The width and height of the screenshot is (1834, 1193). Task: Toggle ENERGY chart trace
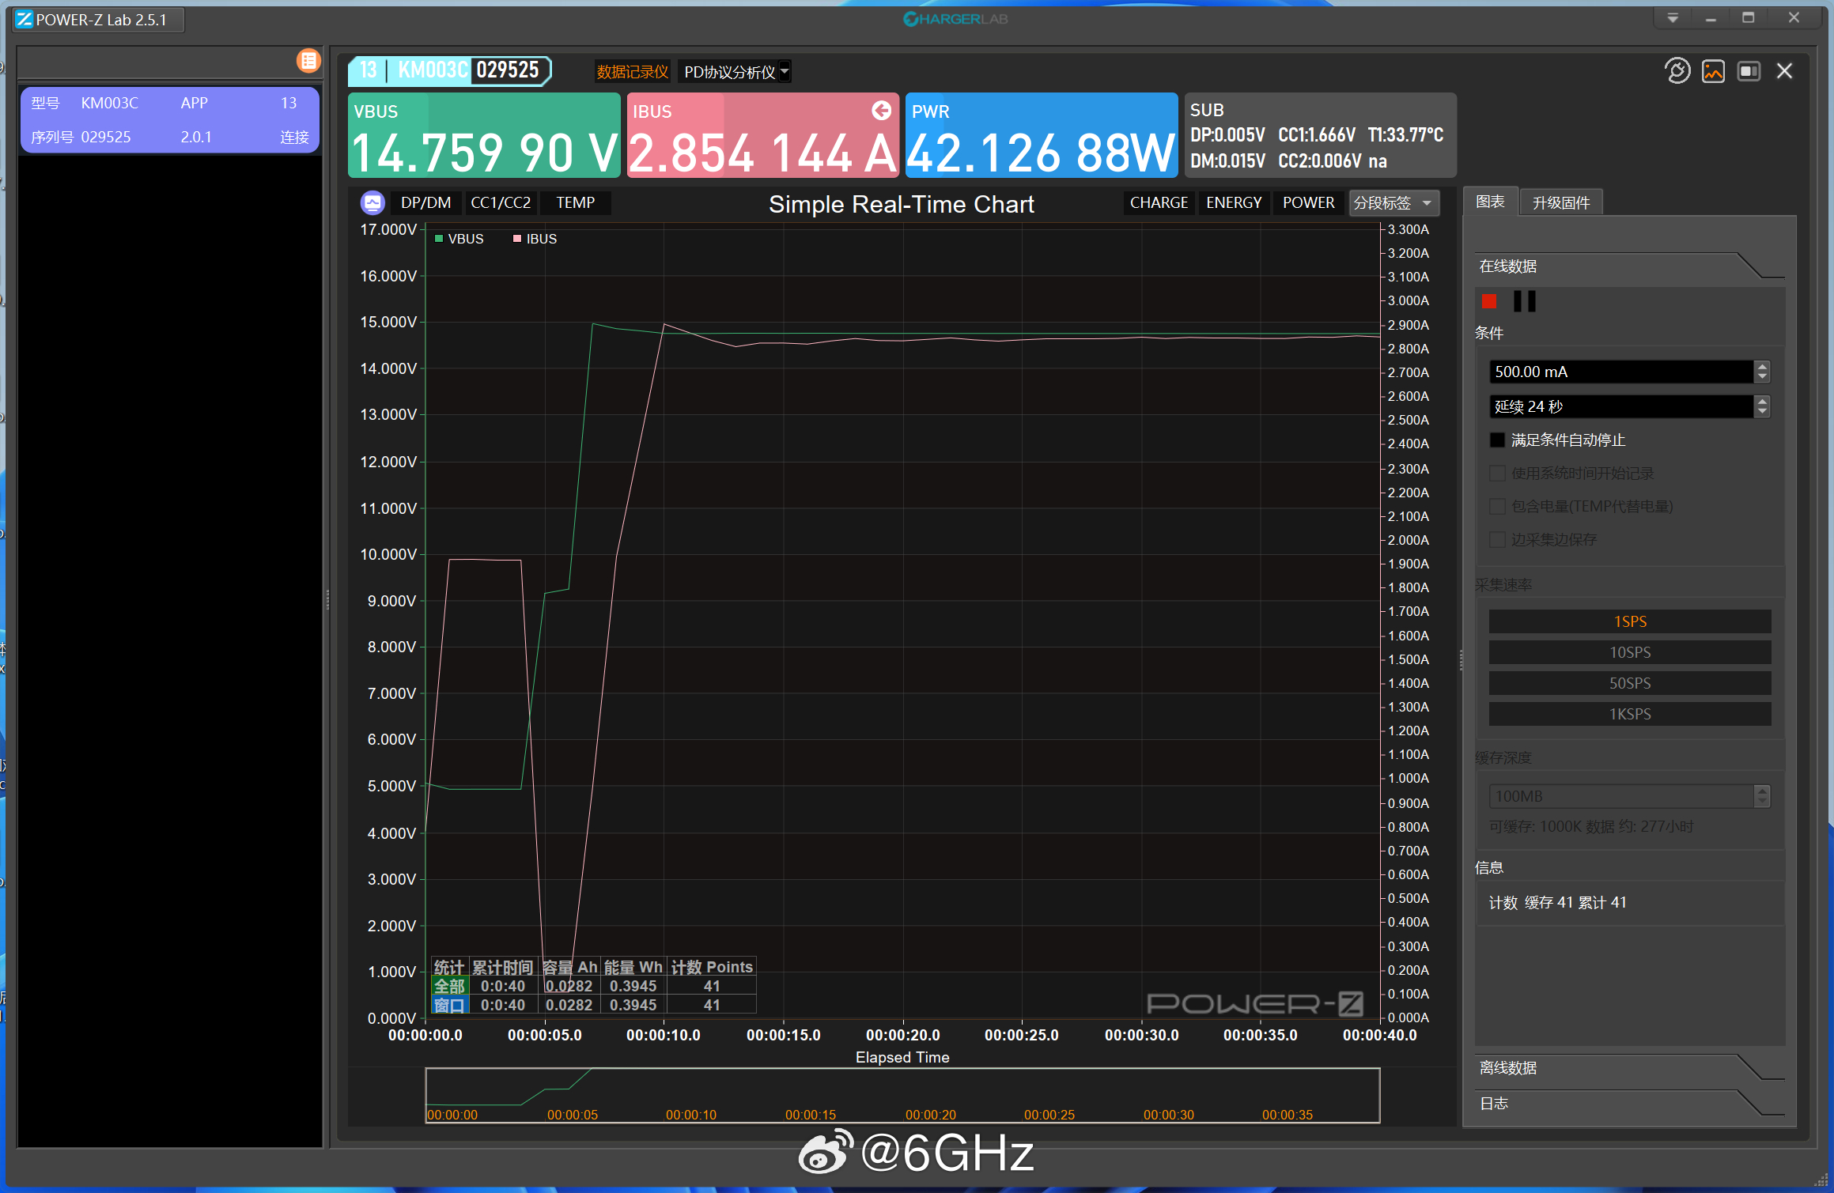[1234, 203]
